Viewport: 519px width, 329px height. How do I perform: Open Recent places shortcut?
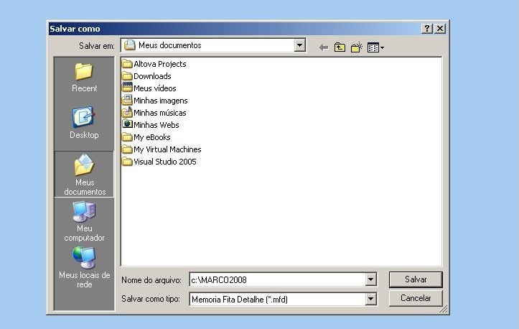coord(84,78)
